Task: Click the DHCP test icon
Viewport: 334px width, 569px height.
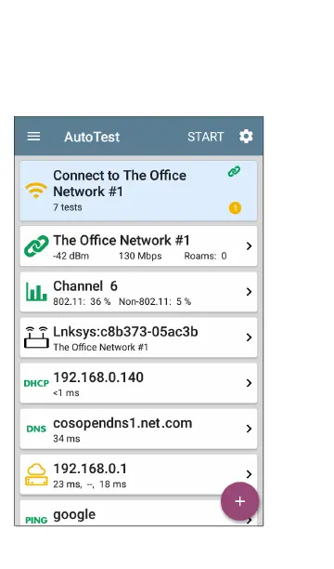Action: tap(36, 383)
